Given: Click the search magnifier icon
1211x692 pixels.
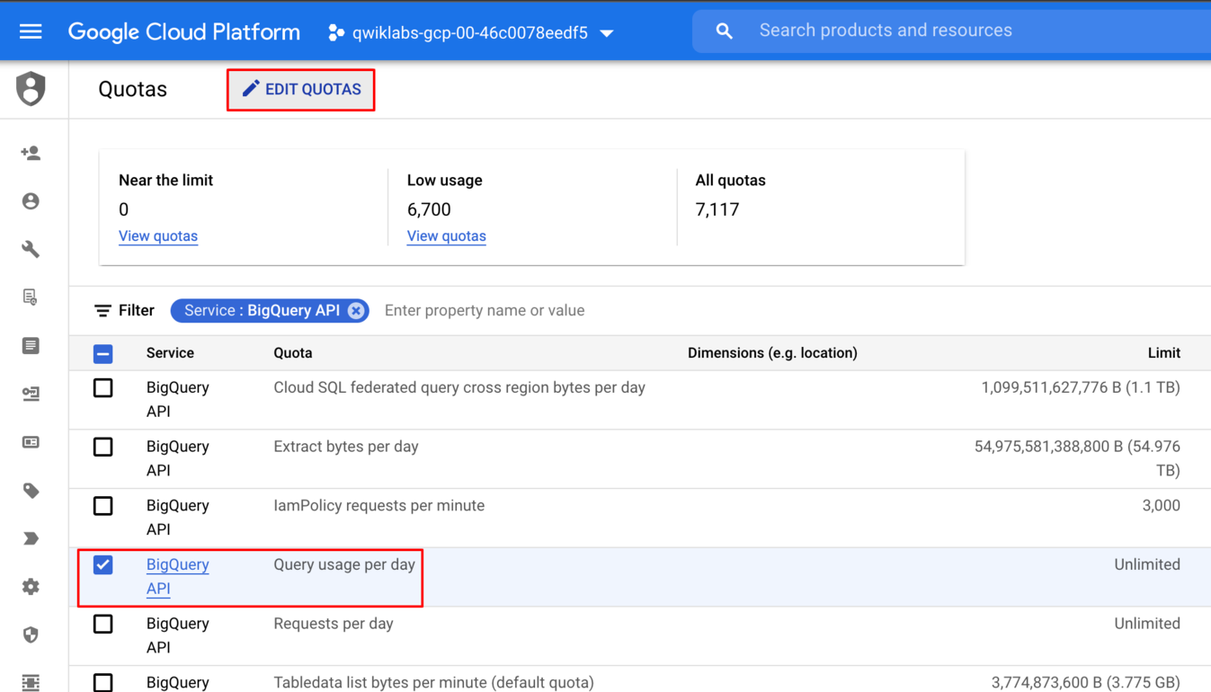Looking at the screenshot, I should tap(724, 31).
